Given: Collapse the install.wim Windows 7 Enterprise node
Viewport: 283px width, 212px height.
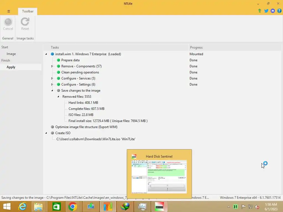Looking at the screenshot, I should click(46, 54).
